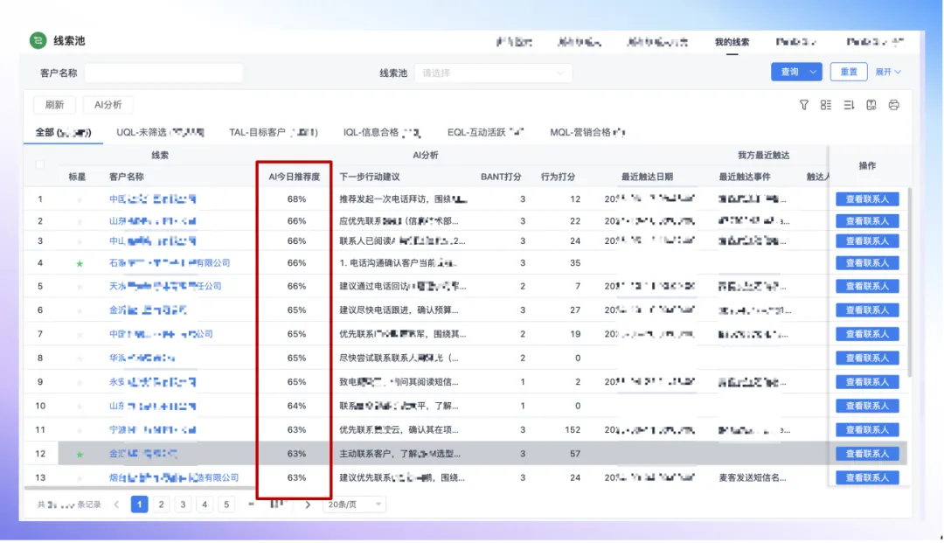Click behavior score 57 in row 12
This screenshot has height=543, width=944.
575,454
